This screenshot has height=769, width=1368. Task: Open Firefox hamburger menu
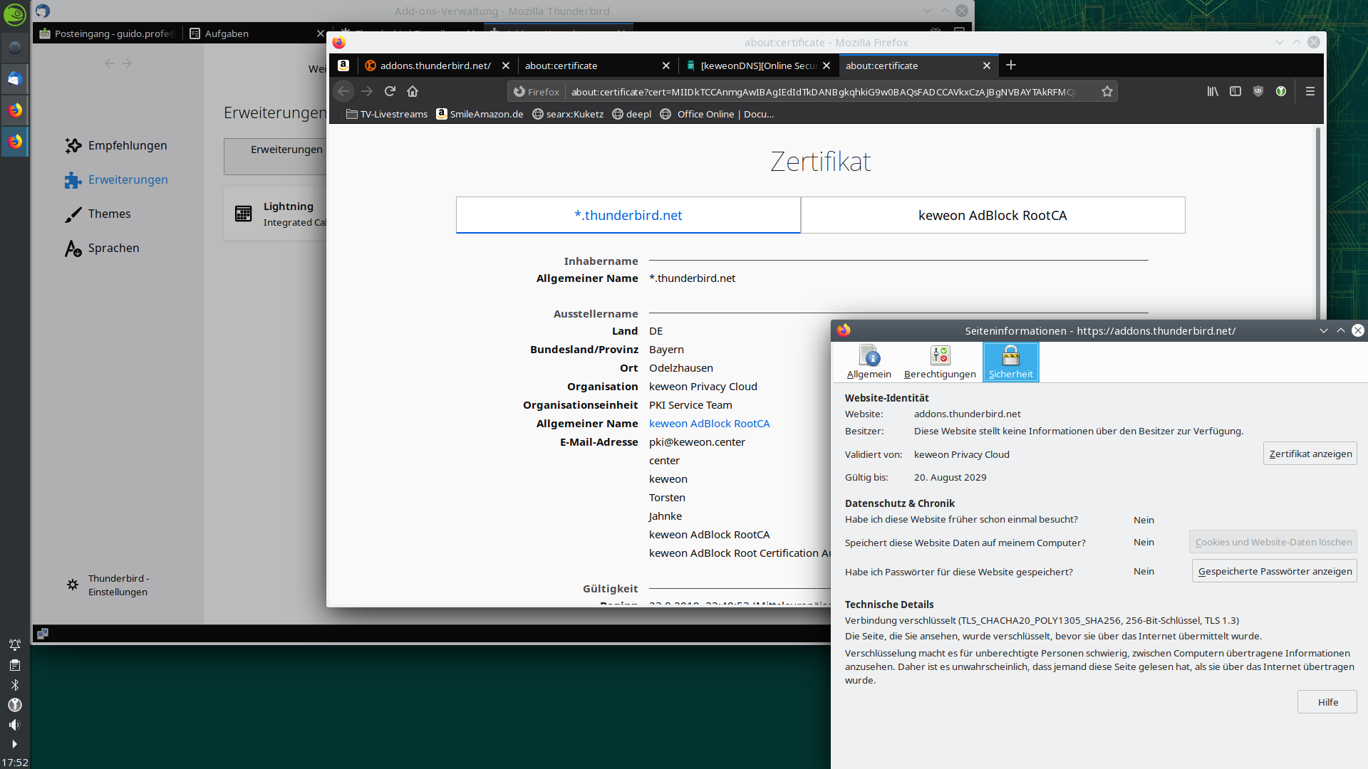click(1310, 91)
